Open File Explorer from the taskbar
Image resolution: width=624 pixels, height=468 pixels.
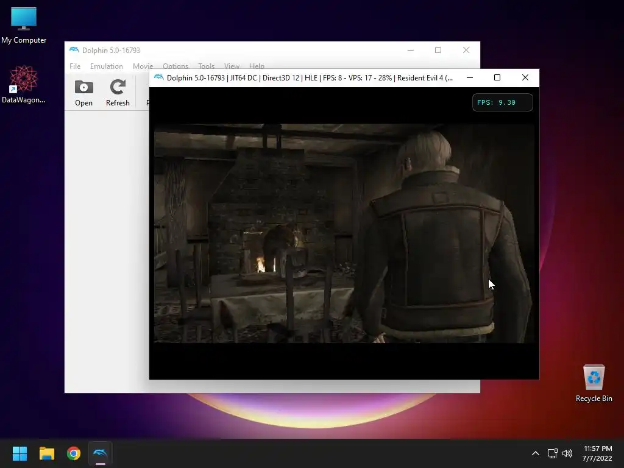point(46,453)
